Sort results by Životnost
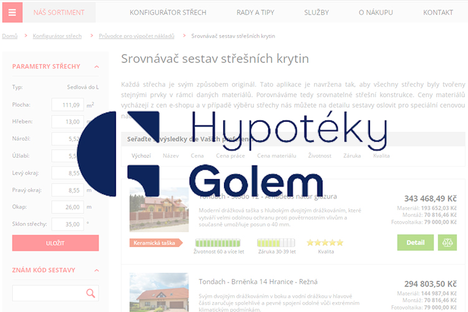The width and height of the screenshot is (468, 312). 319,155
